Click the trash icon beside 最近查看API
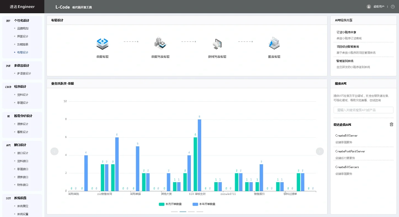Viewport: 399px width, 217px height. [392, 124]
